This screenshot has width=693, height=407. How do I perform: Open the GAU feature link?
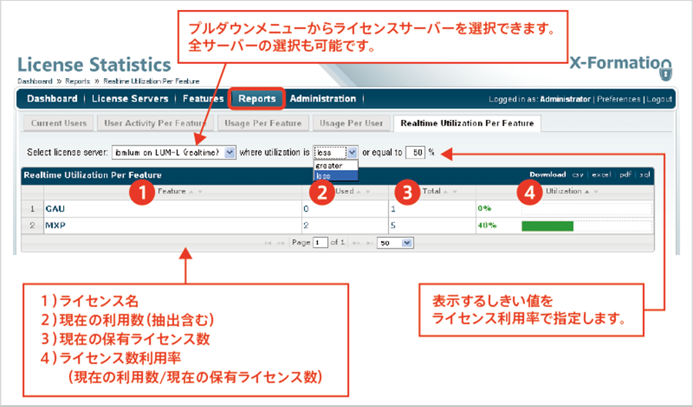(x=55, y=209)
